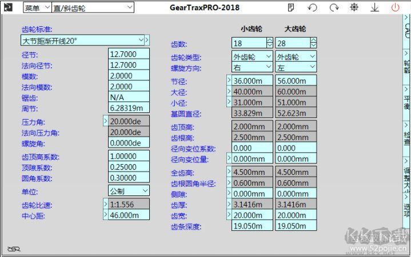Click the chain link icon at bottom-left

tap(14, 249)
